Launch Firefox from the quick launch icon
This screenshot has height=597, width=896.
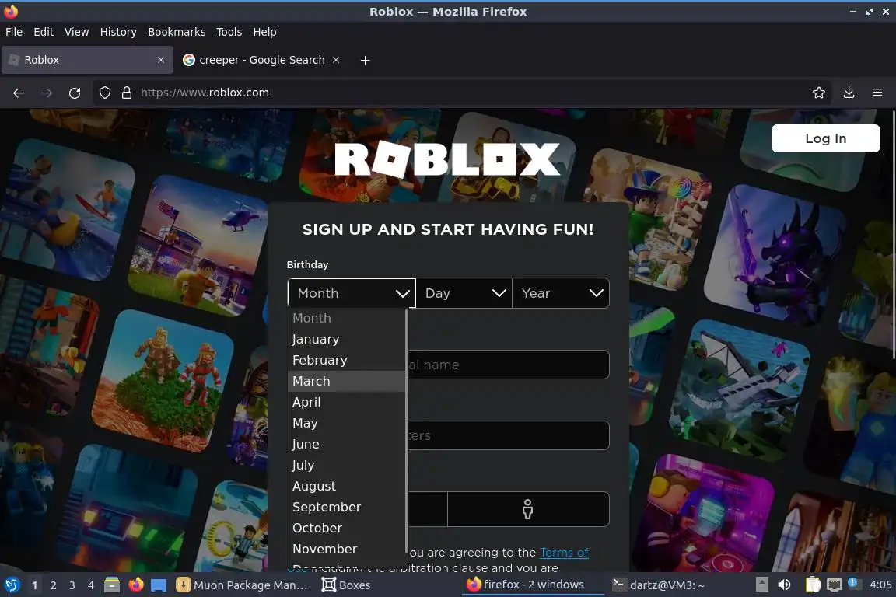[x=136, y=585]
